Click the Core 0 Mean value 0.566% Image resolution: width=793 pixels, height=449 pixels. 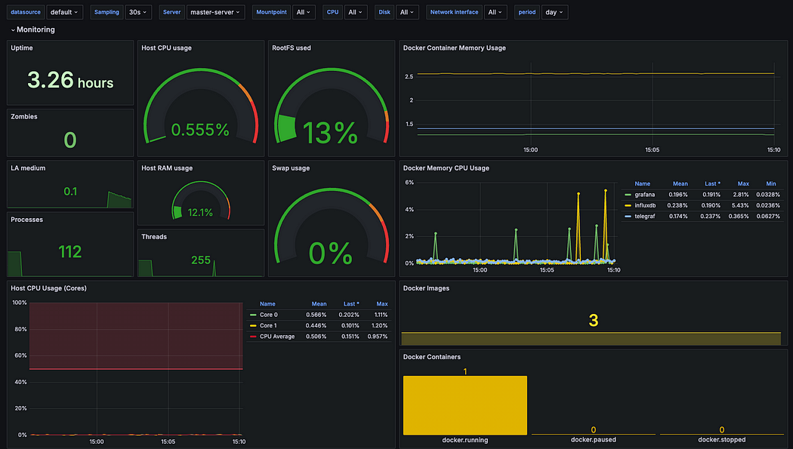pos(316,315)
